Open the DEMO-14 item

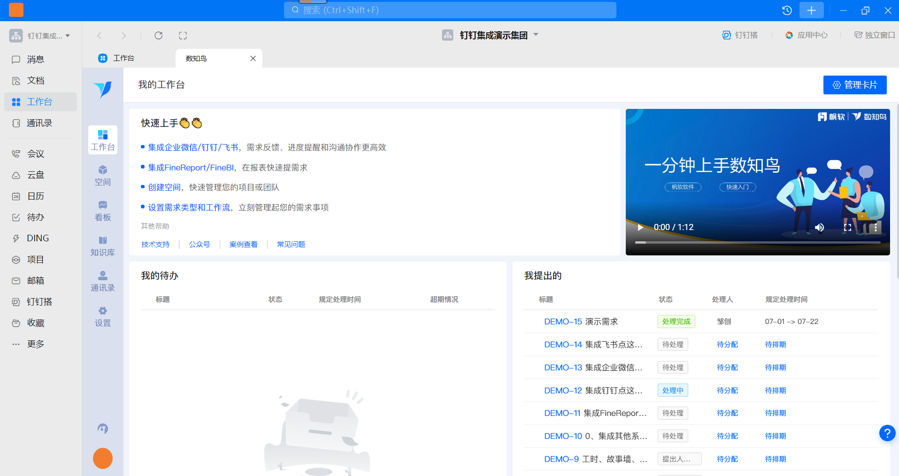(593, 345)
